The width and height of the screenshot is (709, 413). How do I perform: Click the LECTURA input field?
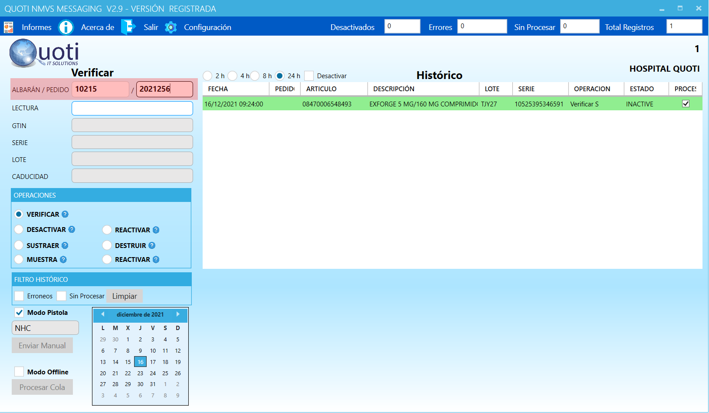pos(132,108)
